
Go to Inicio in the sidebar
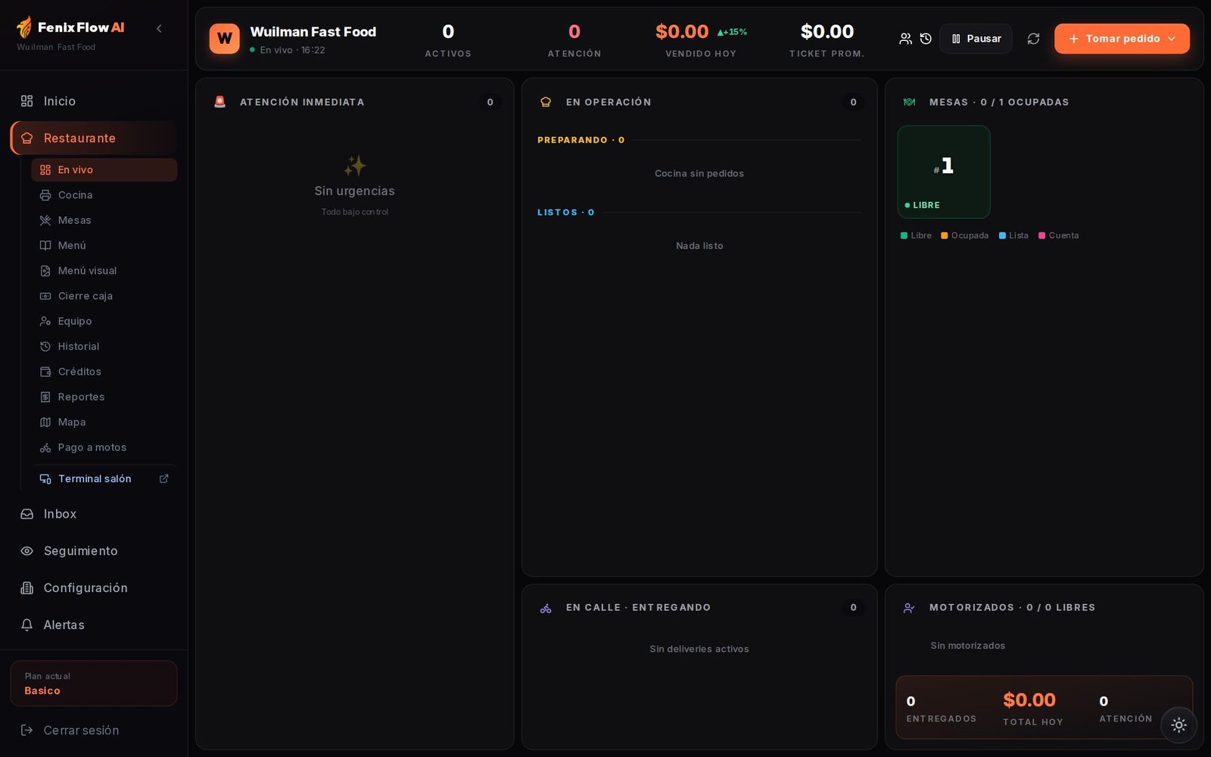[94, 101]
